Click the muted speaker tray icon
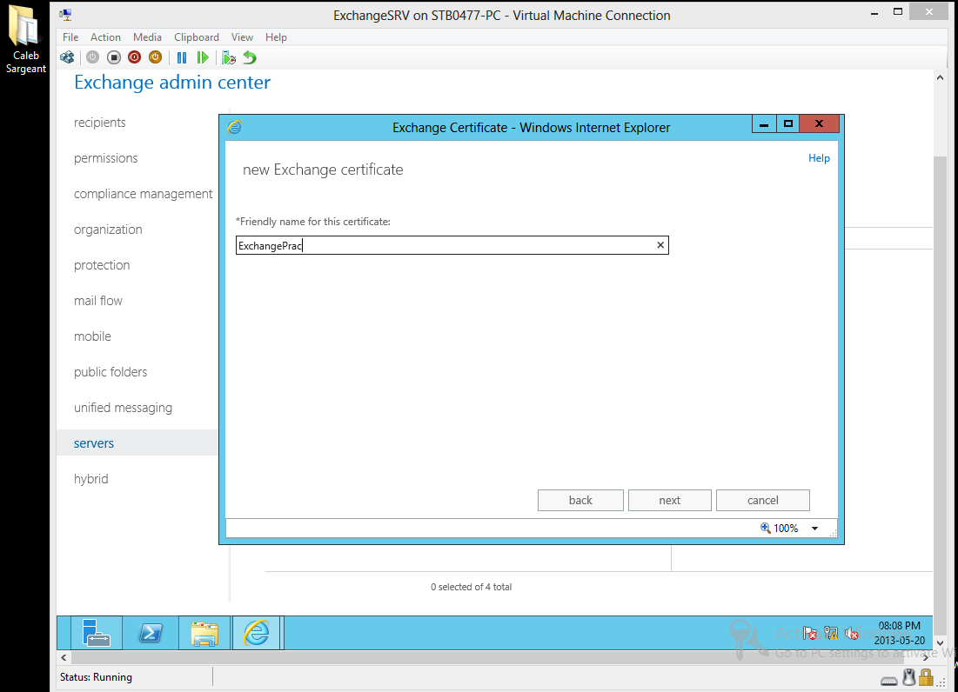958x692 pixels. pyautogui.click(x=852, y=634)
